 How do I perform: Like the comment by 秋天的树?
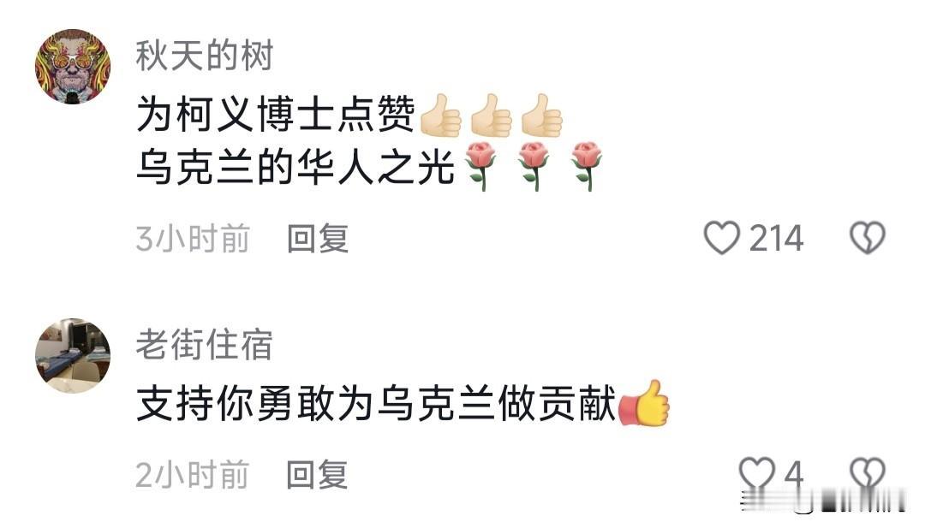click(721, 238)
